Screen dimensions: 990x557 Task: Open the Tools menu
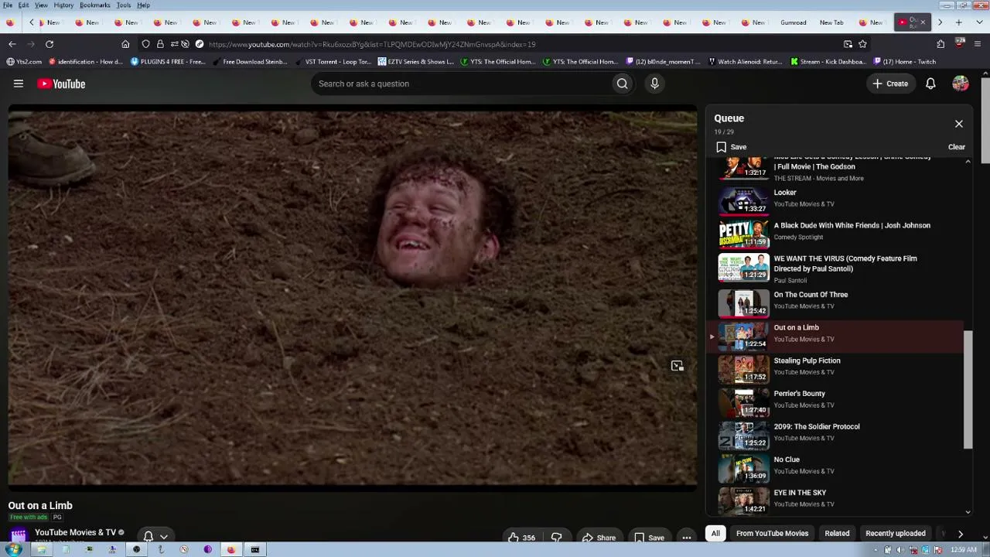[x=124, y=5]
